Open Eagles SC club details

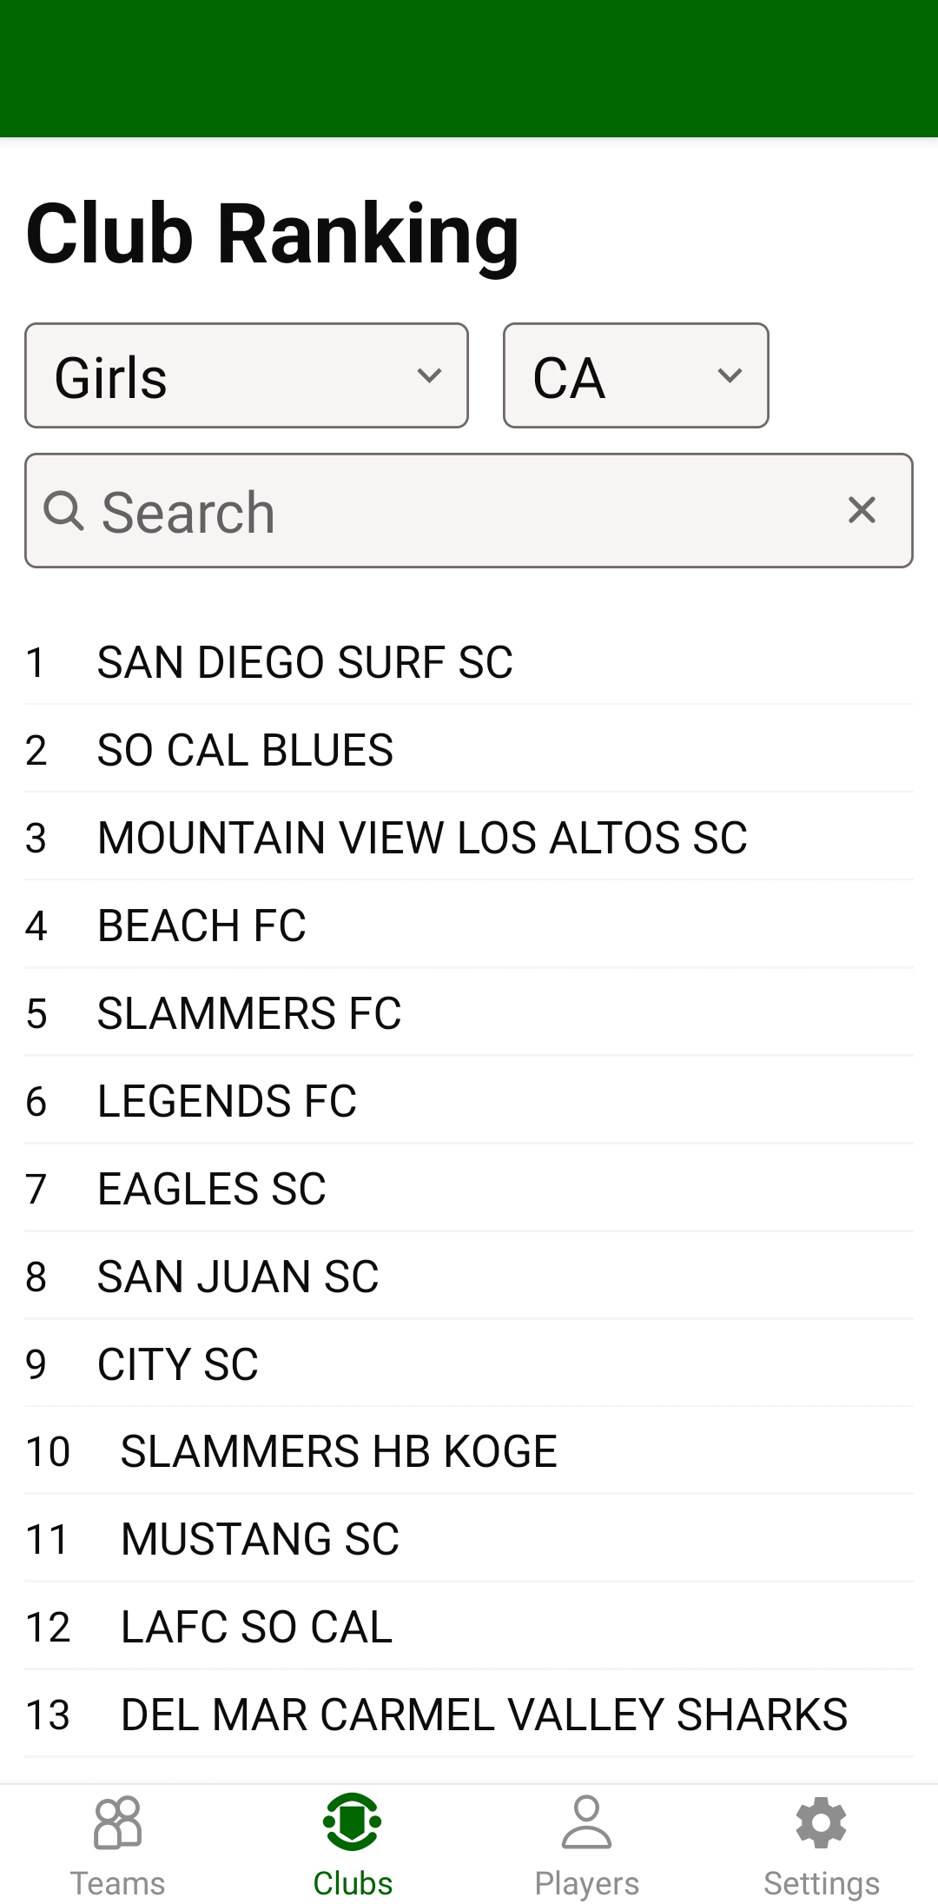pyautogui.click(x=212, y=1189)
